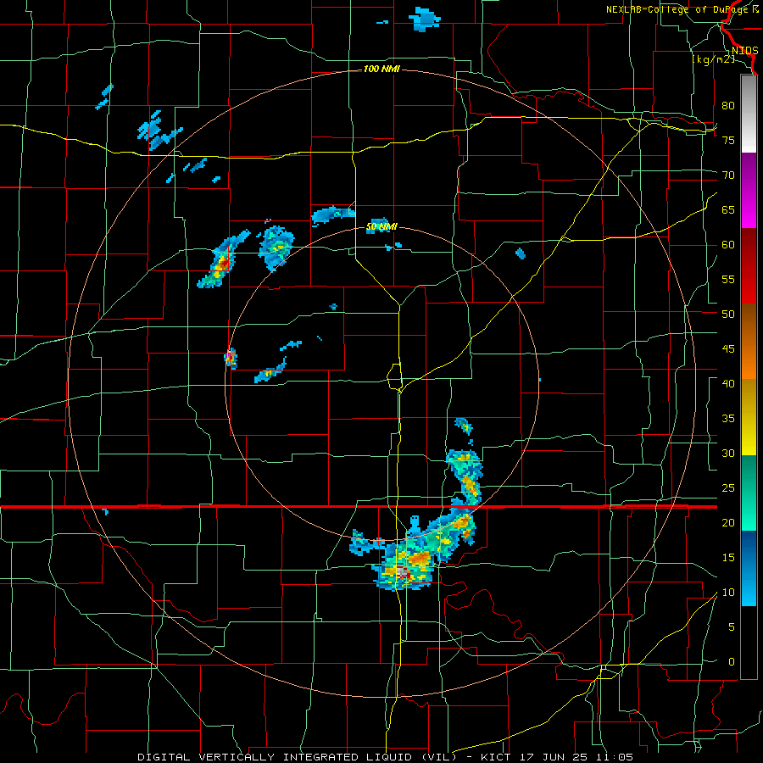Click the 45 value on the scale

(x=728, y=349)
